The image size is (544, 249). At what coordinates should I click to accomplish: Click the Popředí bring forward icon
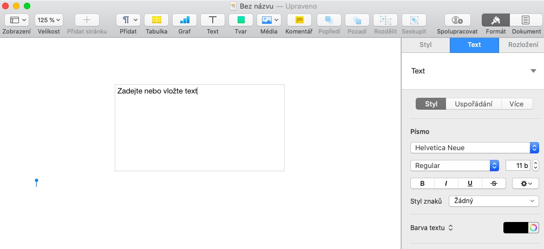coord(329,20)
